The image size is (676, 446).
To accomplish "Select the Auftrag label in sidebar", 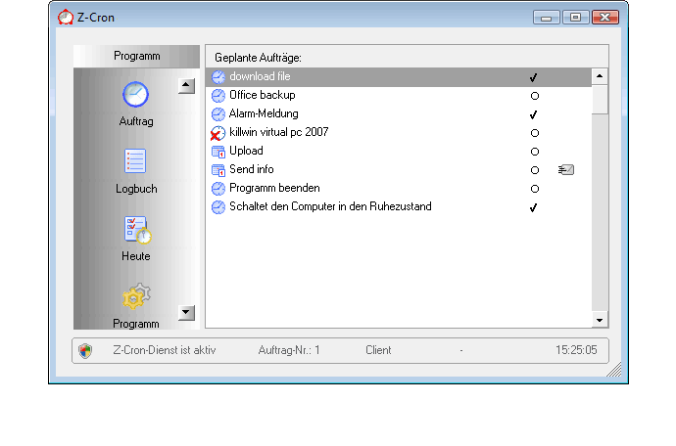I will click(136, 121).
